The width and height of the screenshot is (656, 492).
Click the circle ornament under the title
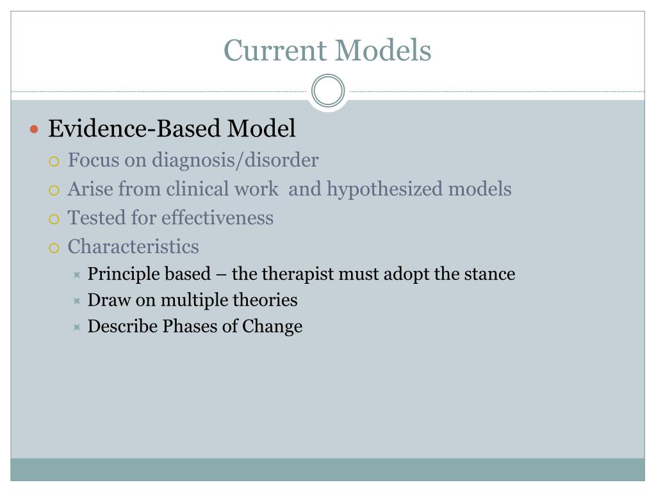click(x=328, y=91)
